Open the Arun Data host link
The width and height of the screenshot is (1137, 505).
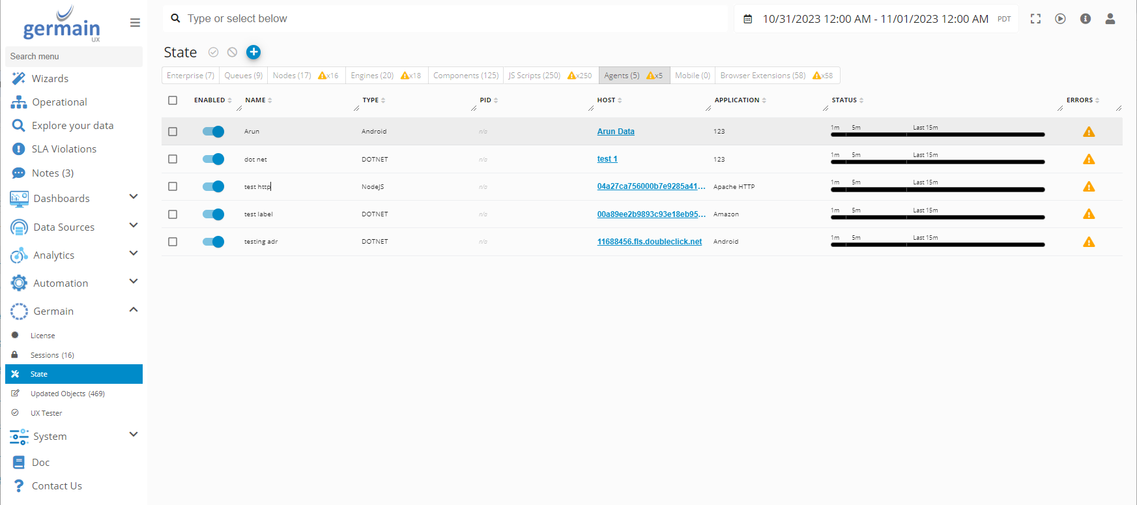[615, 132]
